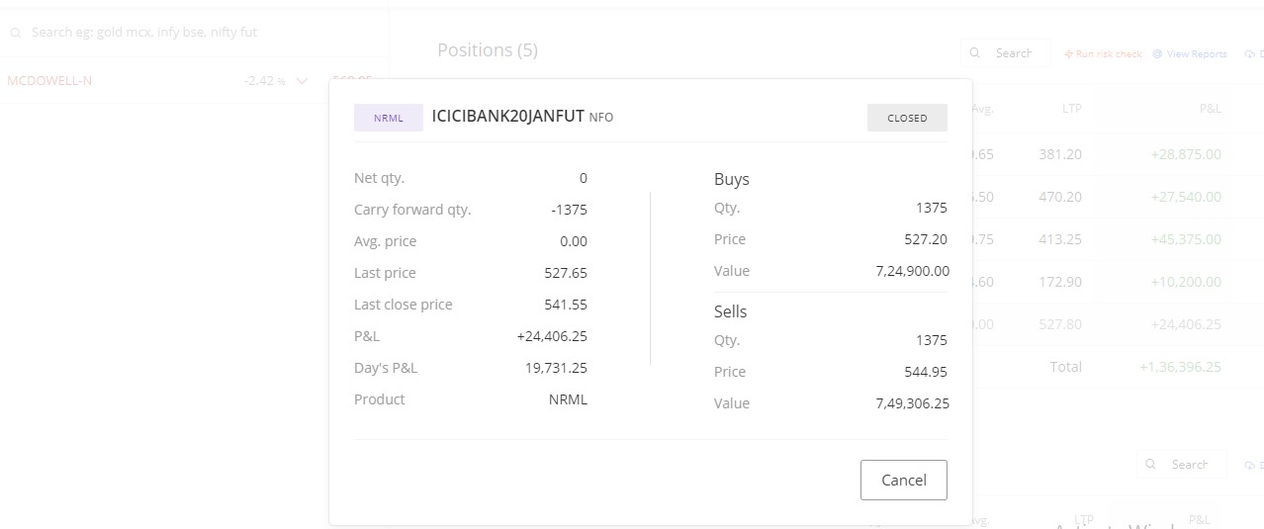Click the Cancel button in the dialog
This screenshot has height=529, width=1264.
903,480
